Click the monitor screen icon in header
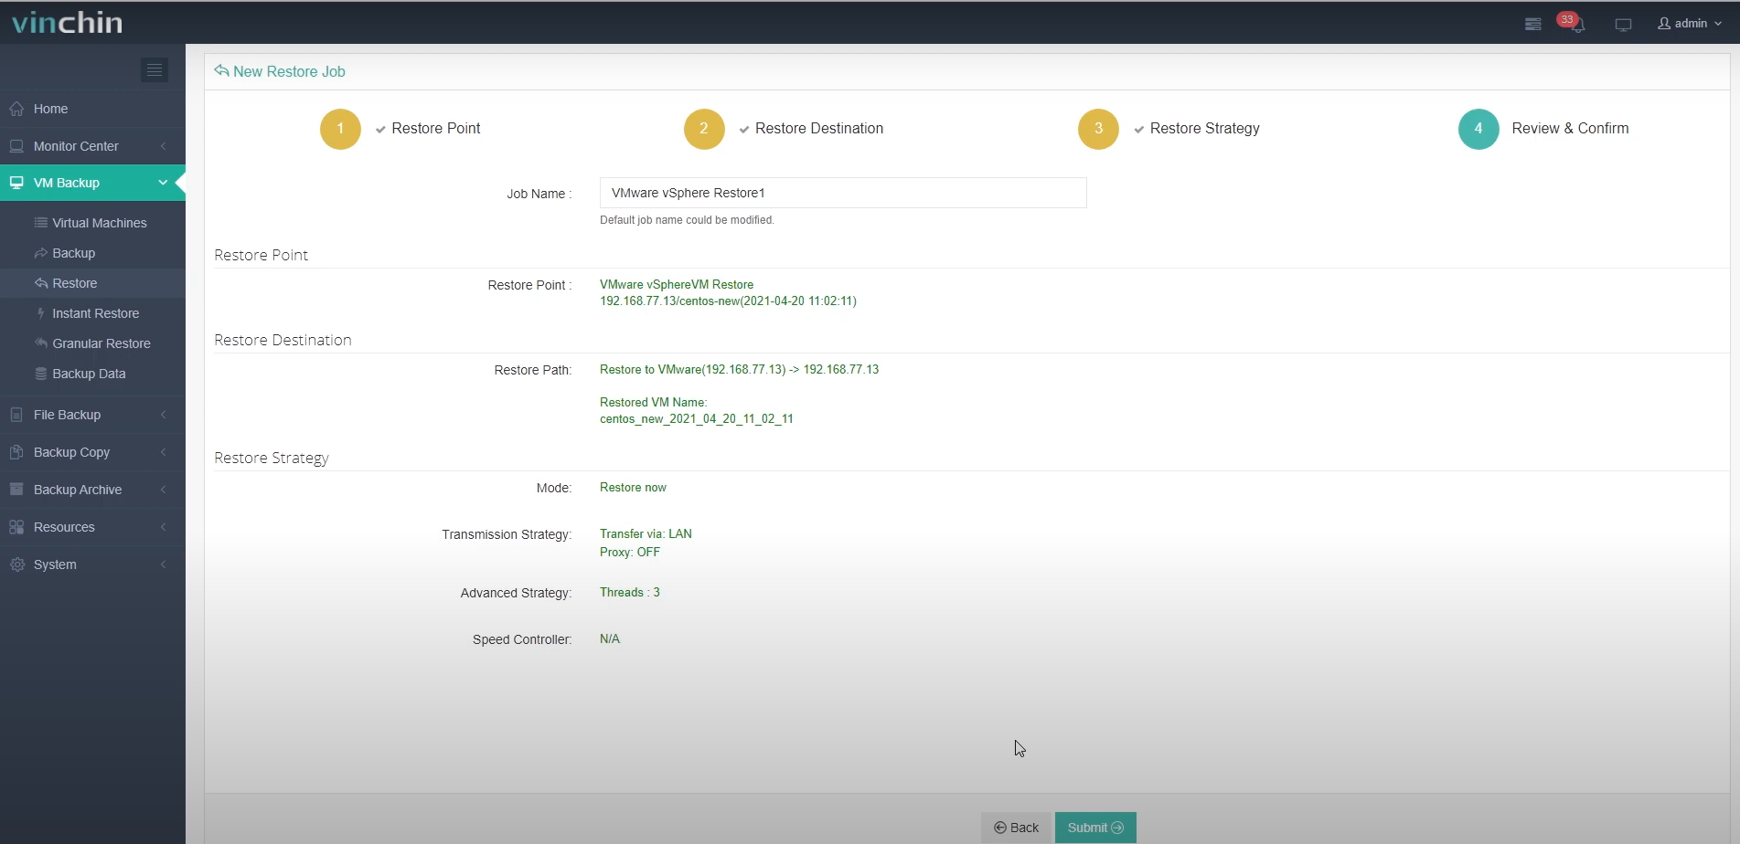Screen dimensions: 1740x844 pyautogui.click(x=1623, y=25)
